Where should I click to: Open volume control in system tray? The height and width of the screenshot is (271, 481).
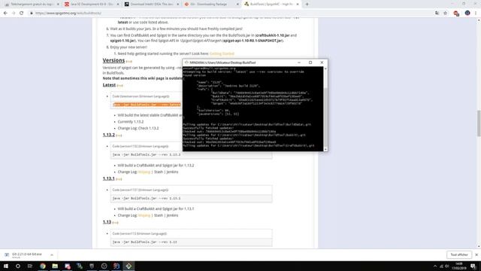tap(447, 266)
